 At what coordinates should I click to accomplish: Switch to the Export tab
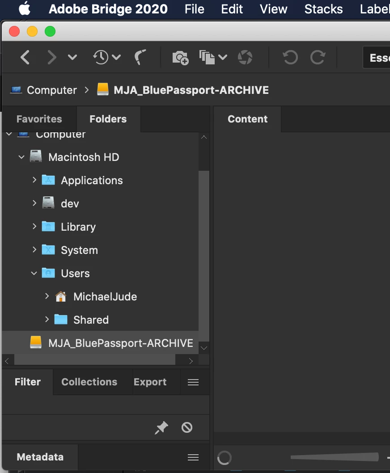[150, 382]
